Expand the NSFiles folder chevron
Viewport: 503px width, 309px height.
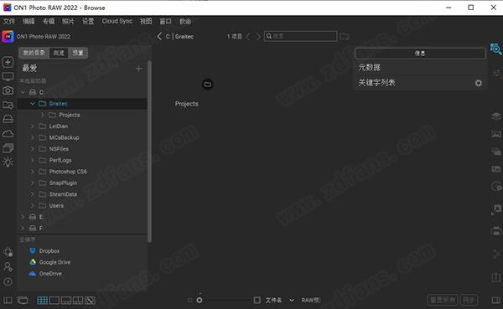pos(33,149)
